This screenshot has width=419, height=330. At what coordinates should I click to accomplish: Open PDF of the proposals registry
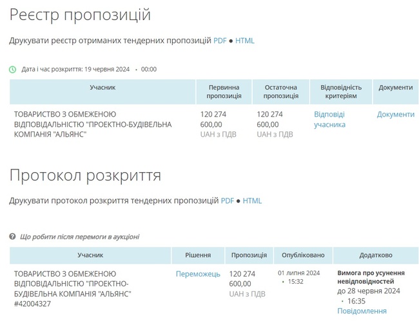(x=220, y=41)
